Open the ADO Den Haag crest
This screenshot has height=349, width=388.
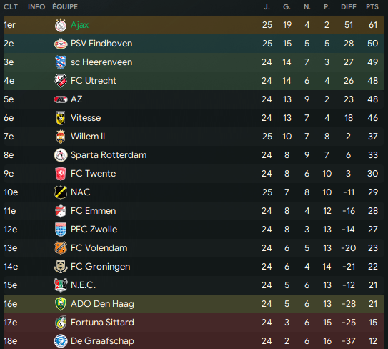pyautogui.click(x=61, y=304)
